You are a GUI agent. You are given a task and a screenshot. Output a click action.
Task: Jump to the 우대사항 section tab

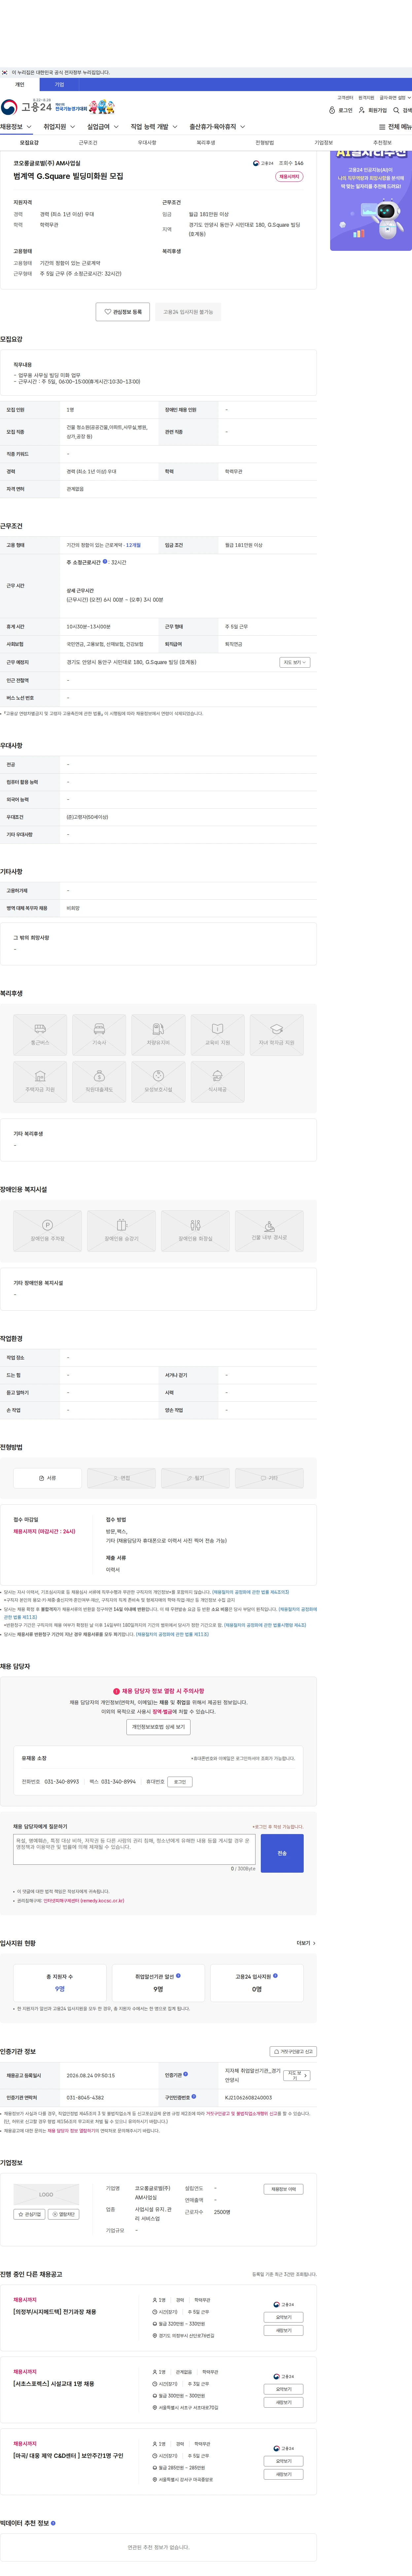(x=147, y=143)
